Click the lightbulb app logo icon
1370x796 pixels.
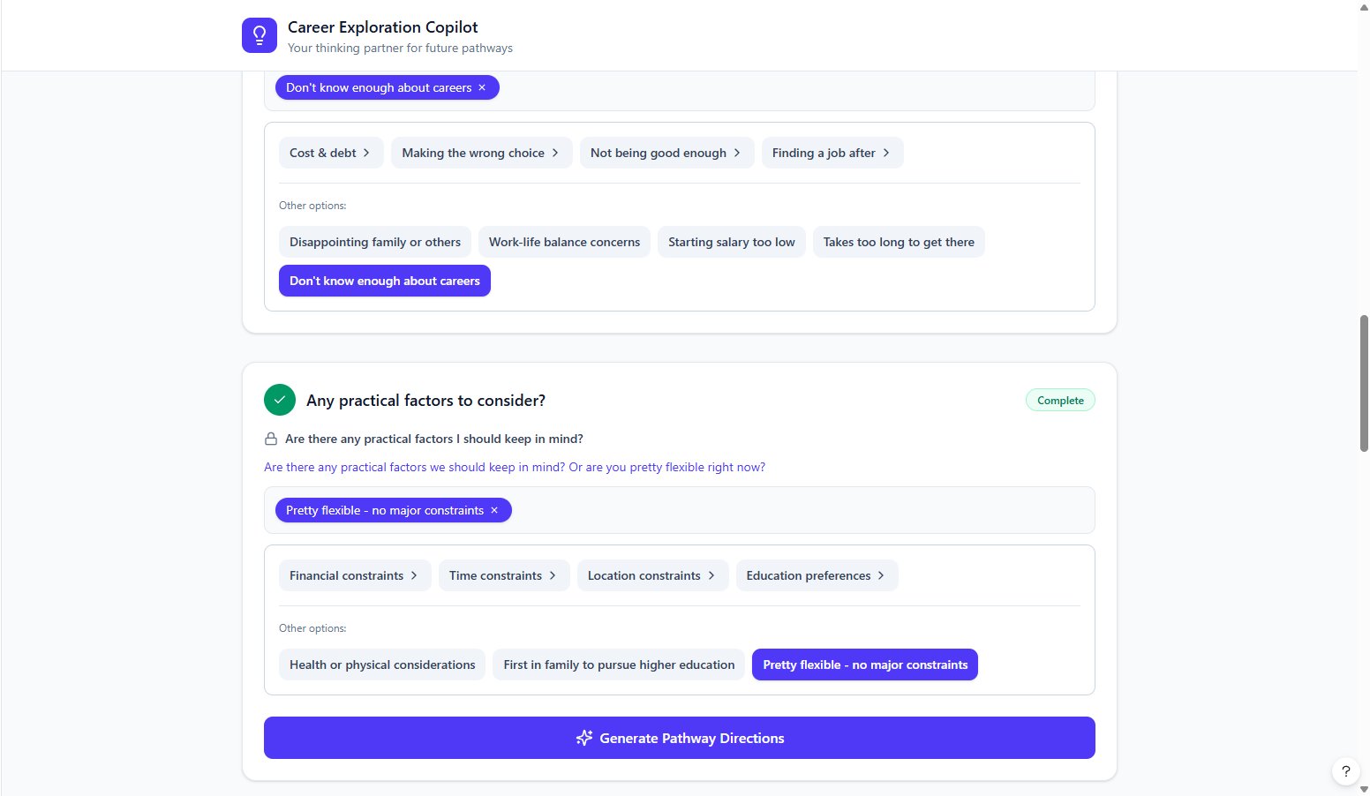tap(260, 35)
